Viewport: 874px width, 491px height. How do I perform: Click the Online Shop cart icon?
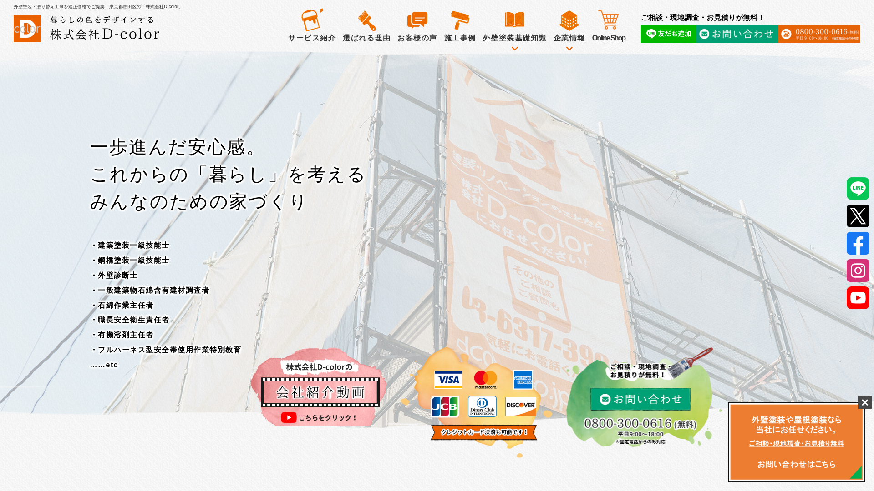[x=608, y=20]
